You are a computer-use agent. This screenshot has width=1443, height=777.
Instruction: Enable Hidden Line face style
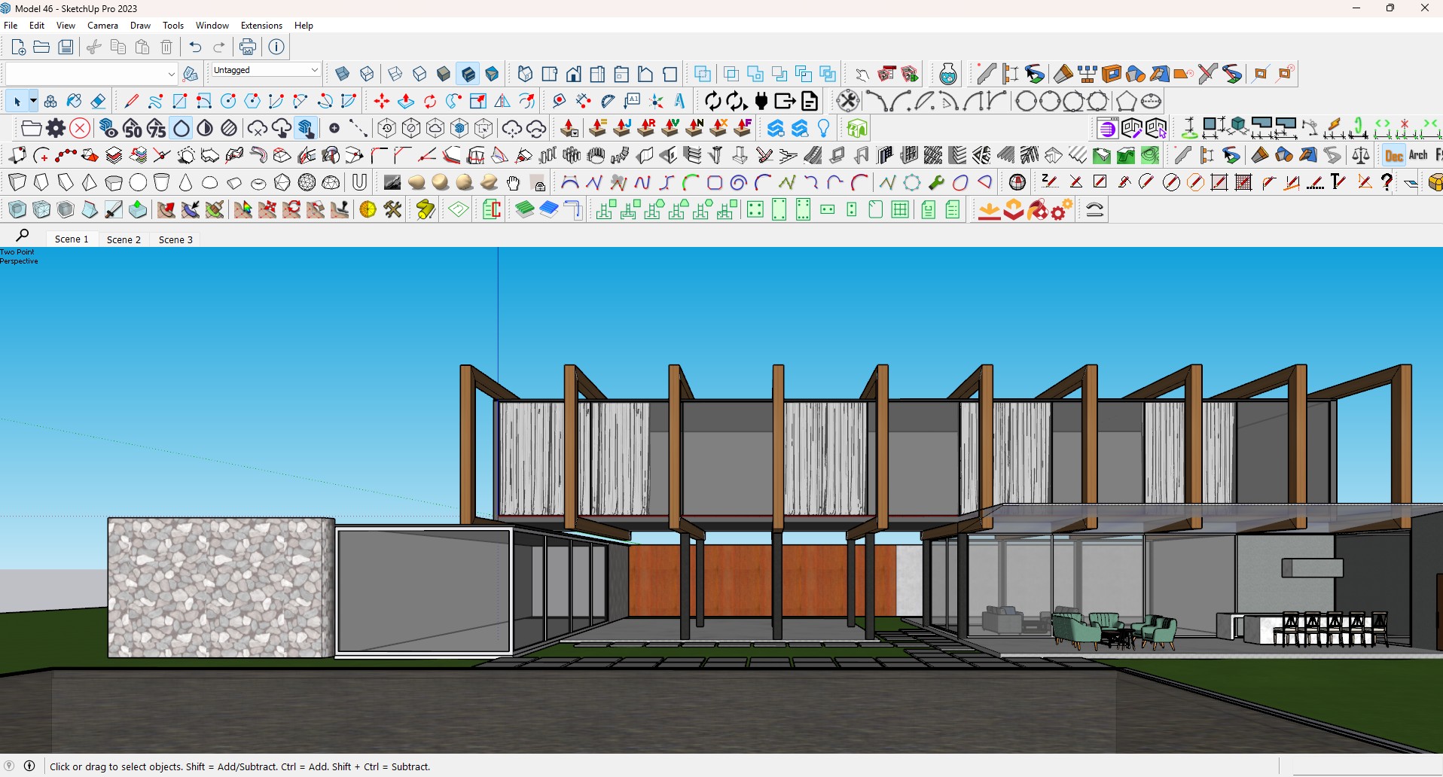419,74
